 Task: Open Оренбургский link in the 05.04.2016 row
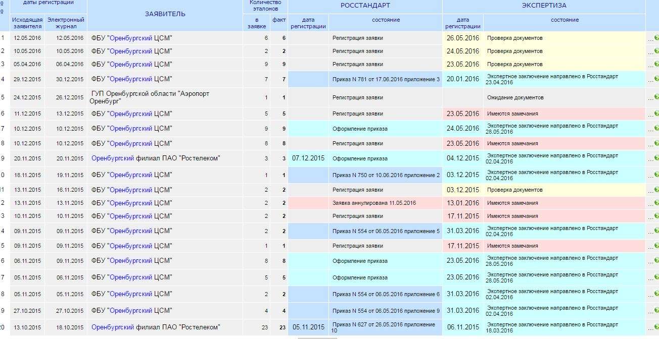pos(130,64)
